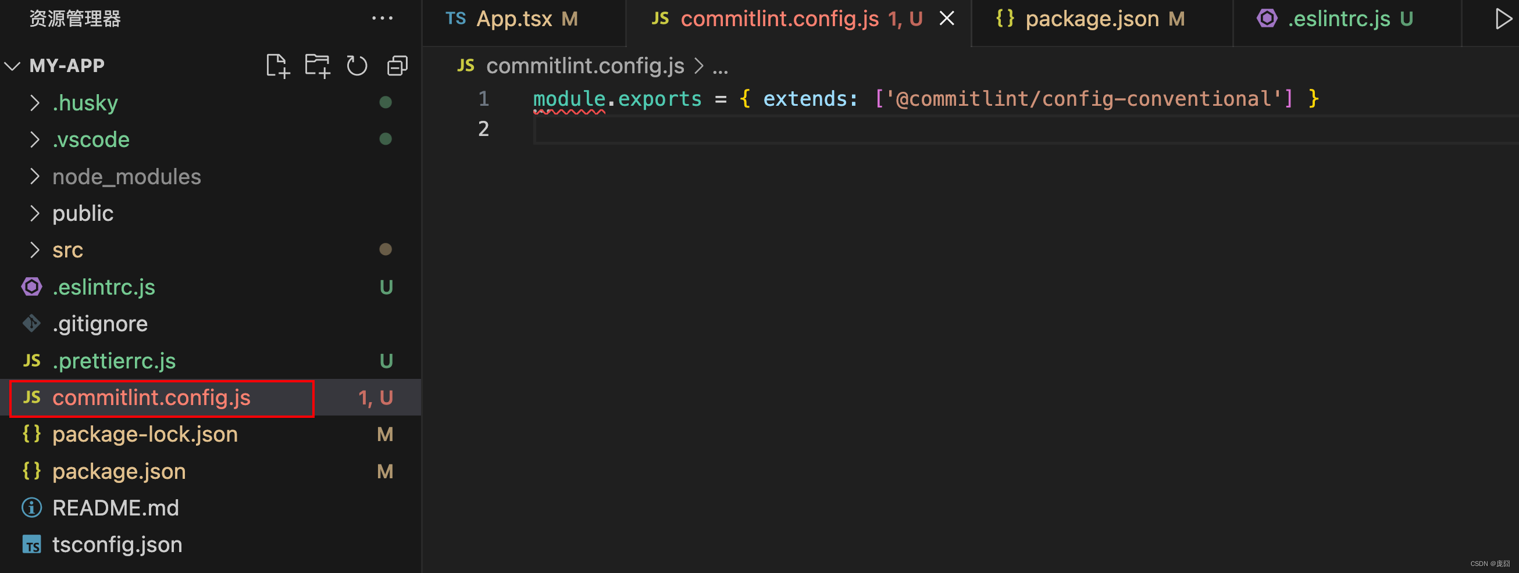Click the New Folder icon in explorer header
The image size is (1519, 573).
tap(318, 66)
